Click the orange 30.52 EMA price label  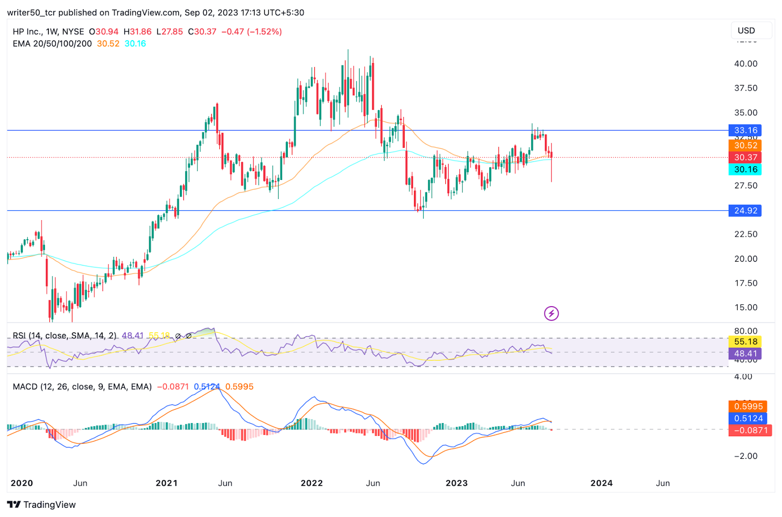click(x=745, y=145)
